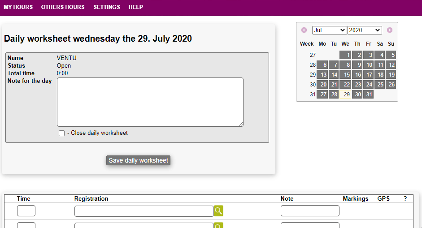This screenshot has width=422, height=228.
Task: Open the year dropdown showing 2020
Action: coord(364,30)
